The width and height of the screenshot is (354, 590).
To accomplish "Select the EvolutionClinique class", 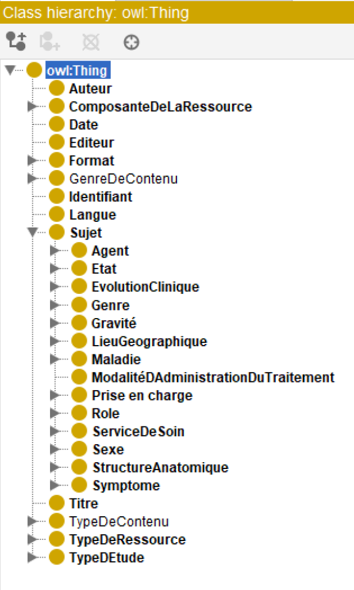I will point(145,286).
